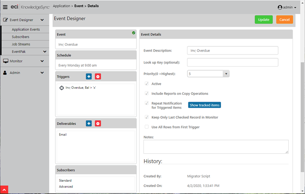Select Advanced subscribers entry
Image resolution: width=305 pixels, height=194 pixels.
point(66,187)
